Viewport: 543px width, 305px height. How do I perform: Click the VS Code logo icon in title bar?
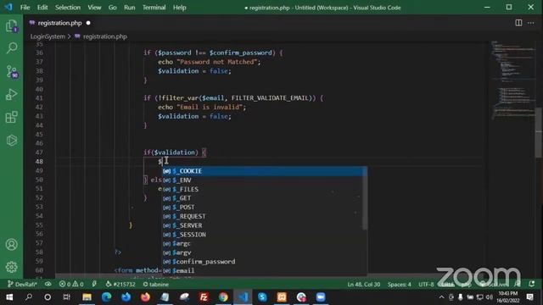8,8
